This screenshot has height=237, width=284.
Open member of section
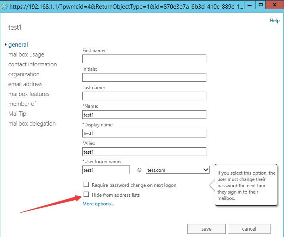tap(22, 104)
